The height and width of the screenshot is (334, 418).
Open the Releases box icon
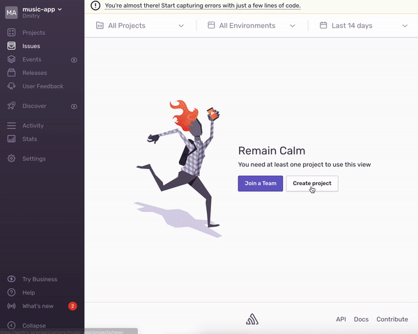[x=11, y=72]
